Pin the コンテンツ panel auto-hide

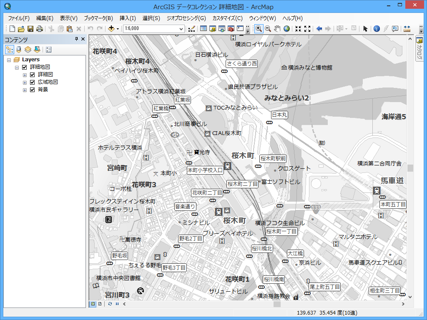(77, 39)
